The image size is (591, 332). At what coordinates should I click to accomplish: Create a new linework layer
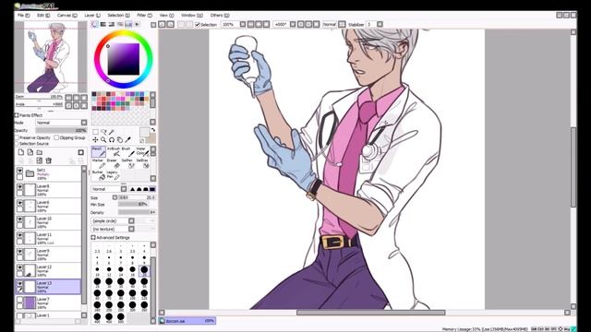30,152
